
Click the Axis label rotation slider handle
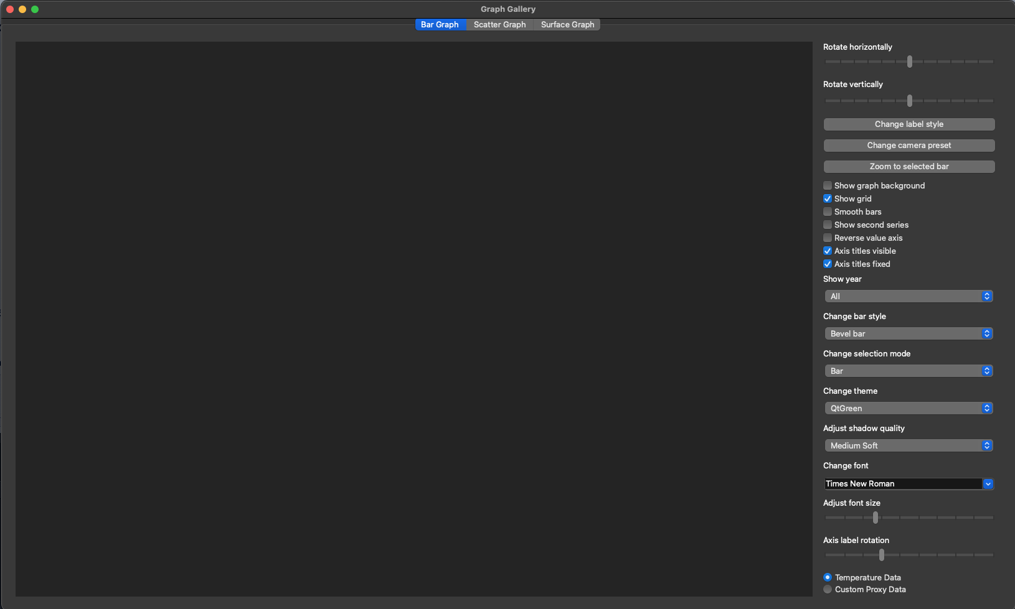pos(882,555)
